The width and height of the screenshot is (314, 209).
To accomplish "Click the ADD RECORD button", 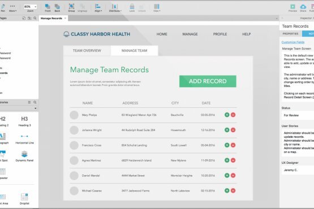I will click(208, 81).
